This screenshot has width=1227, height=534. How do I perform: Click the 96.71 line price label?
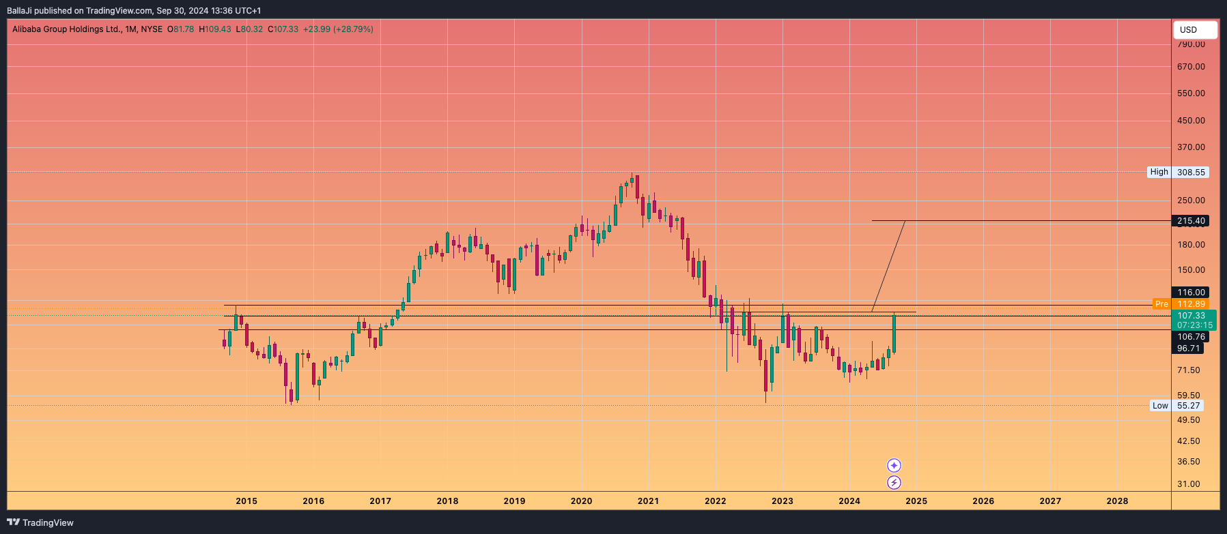tap(1188, 348)
